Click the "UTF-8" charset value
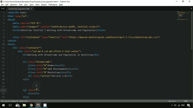Screen dimensions: 193x108 [35, 23]
